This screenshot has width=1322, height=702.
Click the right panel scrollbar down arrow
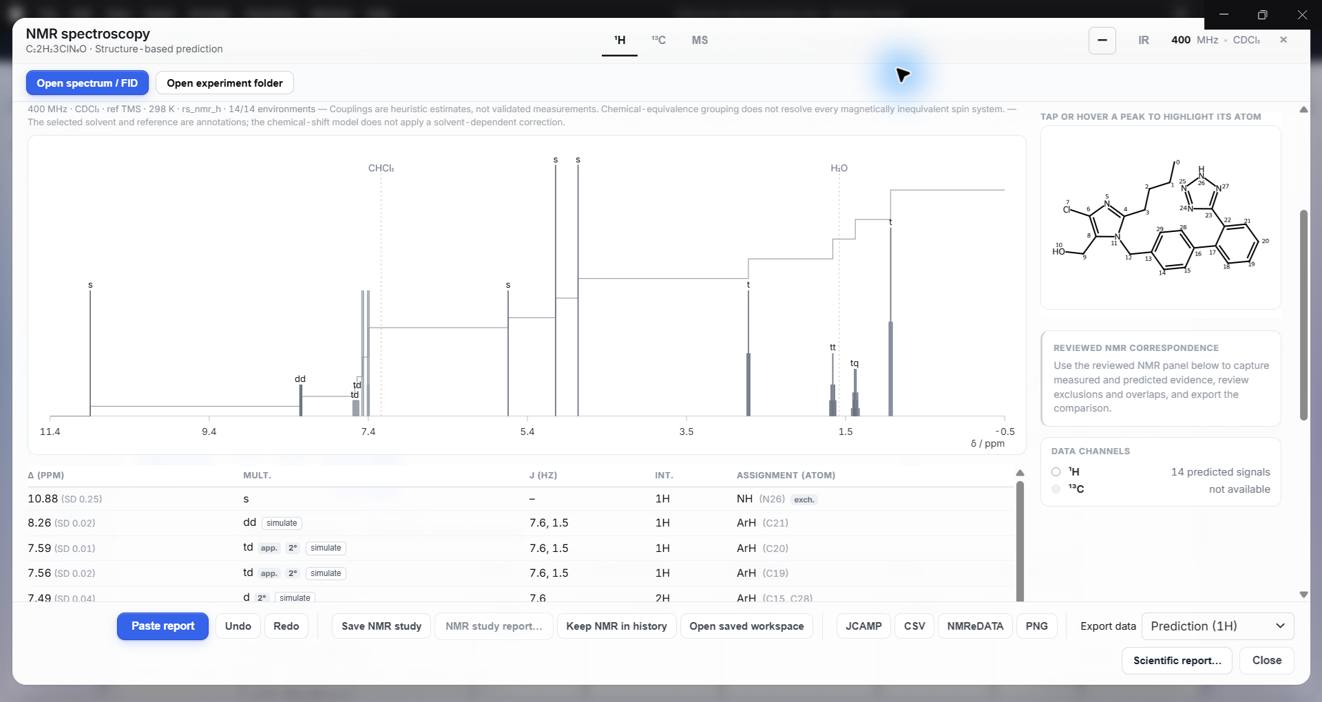point(1303,595)
